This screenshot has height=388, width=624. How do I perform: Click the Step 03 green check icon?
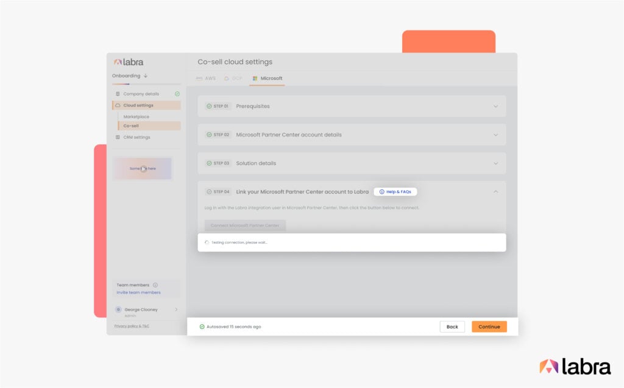(x=209, y=163)
